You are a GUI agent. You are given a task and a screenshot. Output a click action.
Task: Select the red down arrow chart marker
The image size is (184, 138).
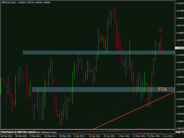click(x=161, y=30)
